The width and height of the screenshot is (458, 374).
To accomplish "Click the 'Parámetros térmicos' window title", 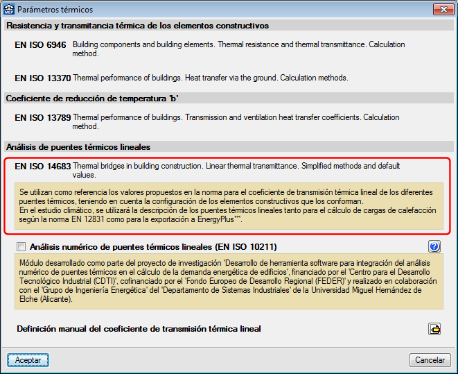I will pyautogui.click(x=55, y=10).
